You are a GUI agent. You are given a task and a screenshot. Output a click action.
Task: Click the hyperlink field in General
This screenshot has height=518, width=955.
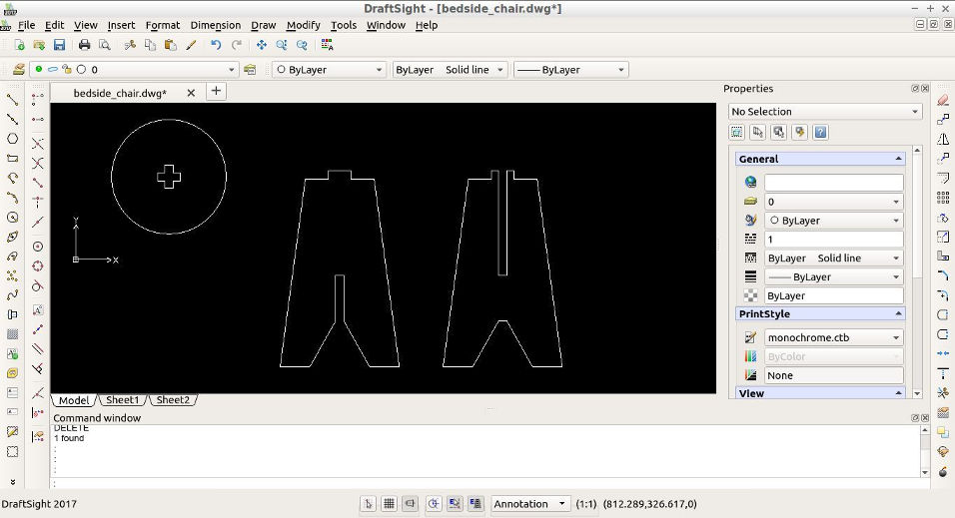[834, 182]
